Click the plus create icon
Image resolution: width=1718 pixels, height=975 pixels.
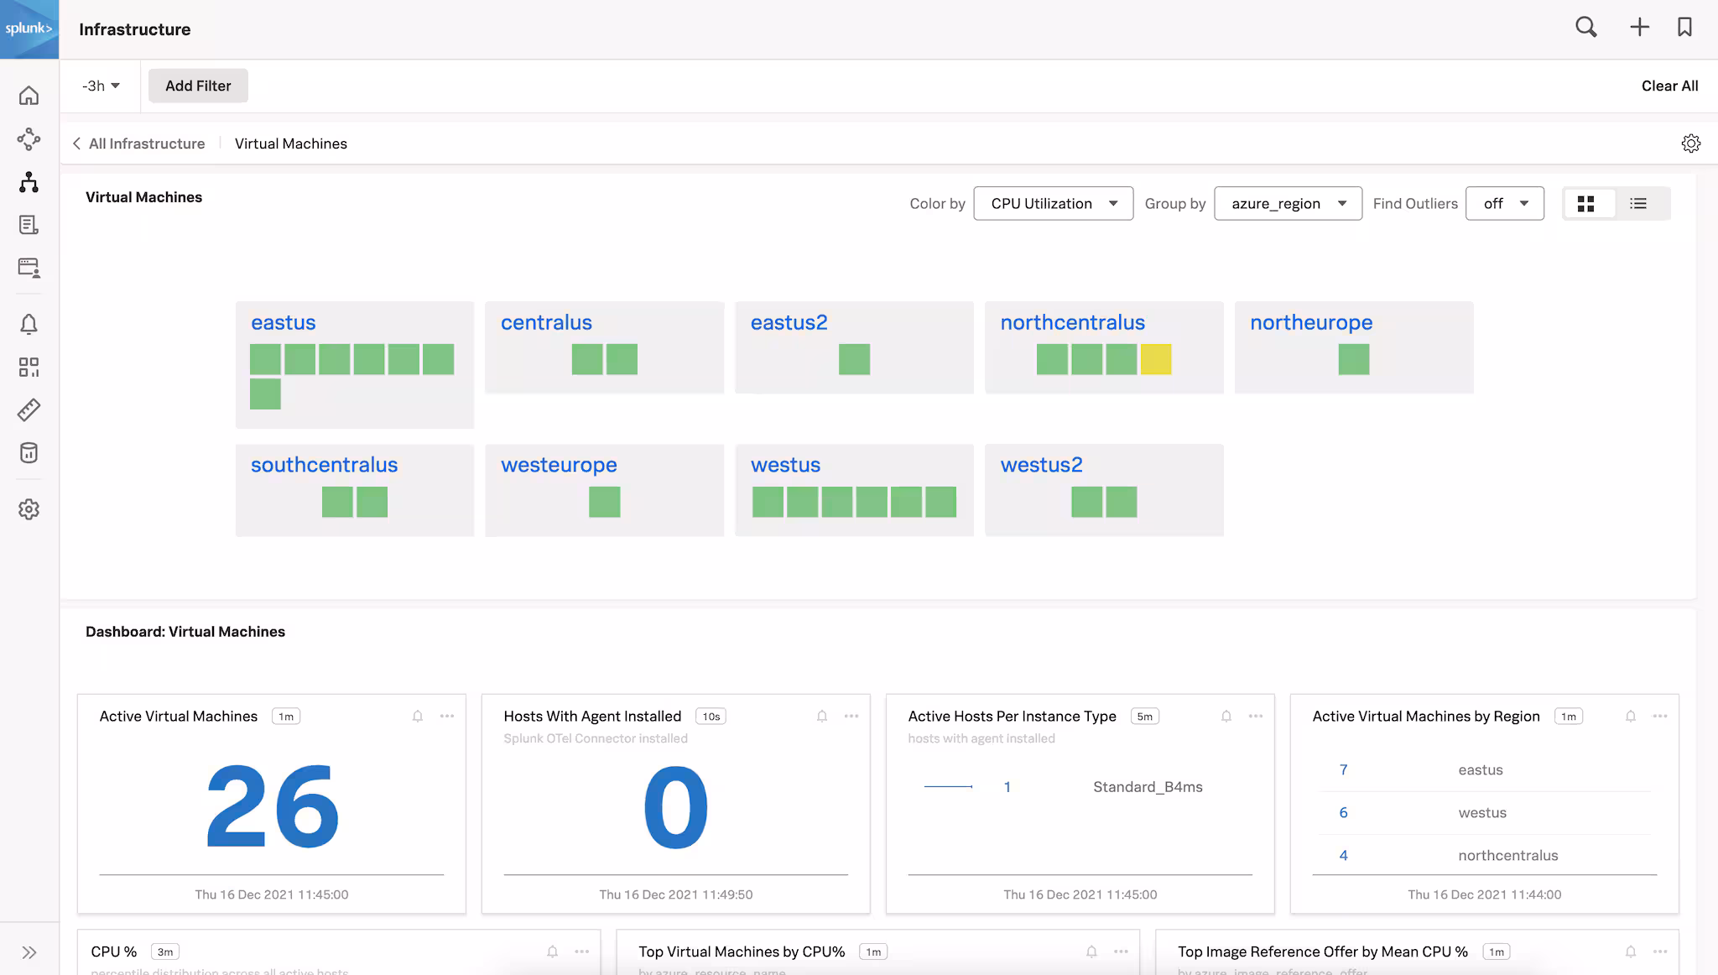point(1639,28)
